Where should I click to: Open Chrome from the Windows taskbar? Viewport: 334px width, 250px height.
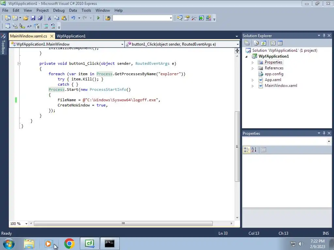point(69,243)
